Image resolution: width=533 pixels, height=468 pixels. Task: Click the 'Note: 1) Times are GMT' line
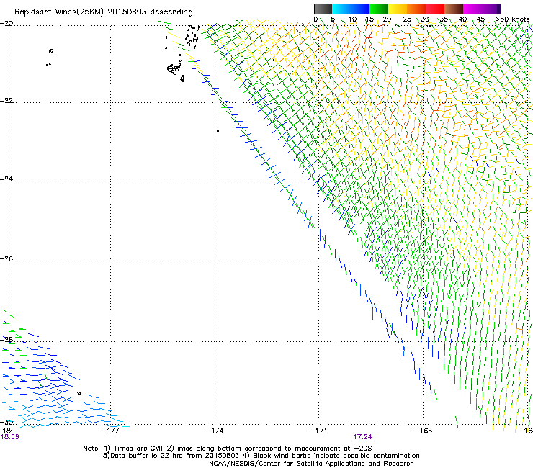228,449
